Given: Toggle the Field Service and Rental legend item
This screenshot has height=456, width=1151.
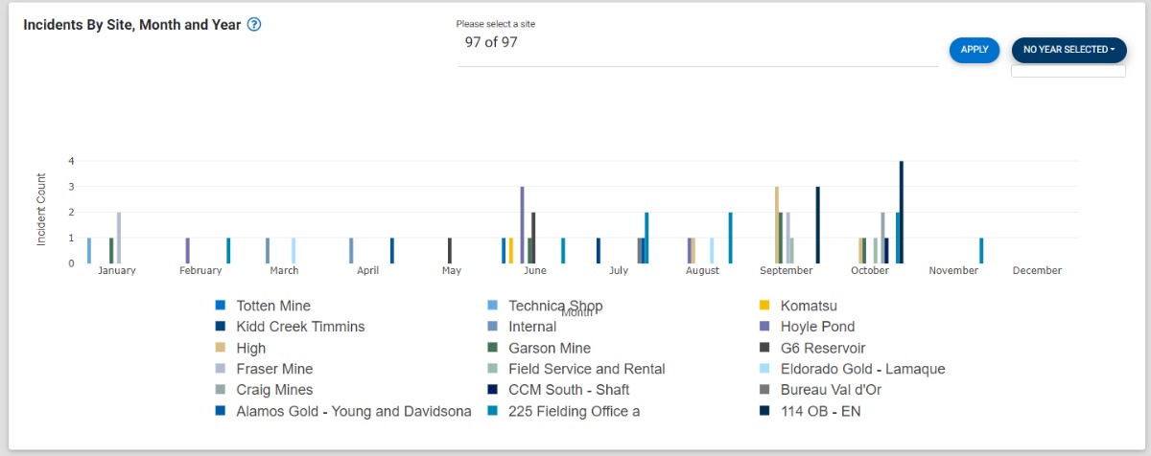Looking at the screenshot, I should [576, 369].
